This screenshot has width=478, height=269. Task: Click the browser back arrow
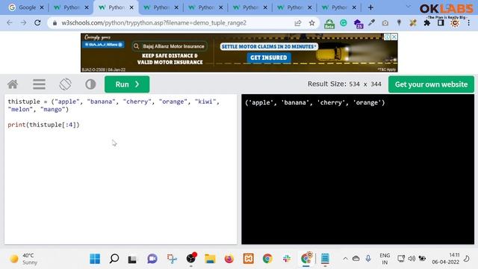point(10,23)
